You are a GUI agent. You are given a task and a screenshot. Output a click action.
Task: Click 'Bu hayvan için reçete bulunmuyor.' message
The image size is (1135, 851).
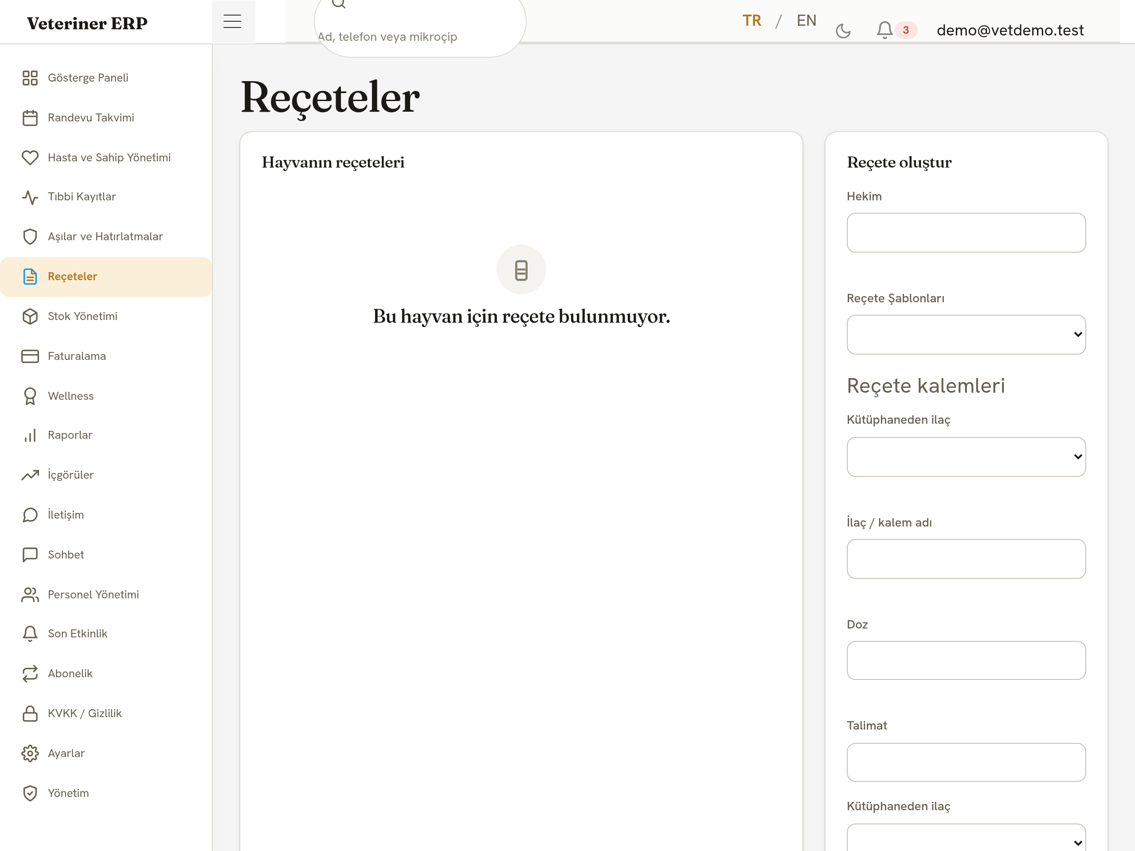(x=521, y=316)
